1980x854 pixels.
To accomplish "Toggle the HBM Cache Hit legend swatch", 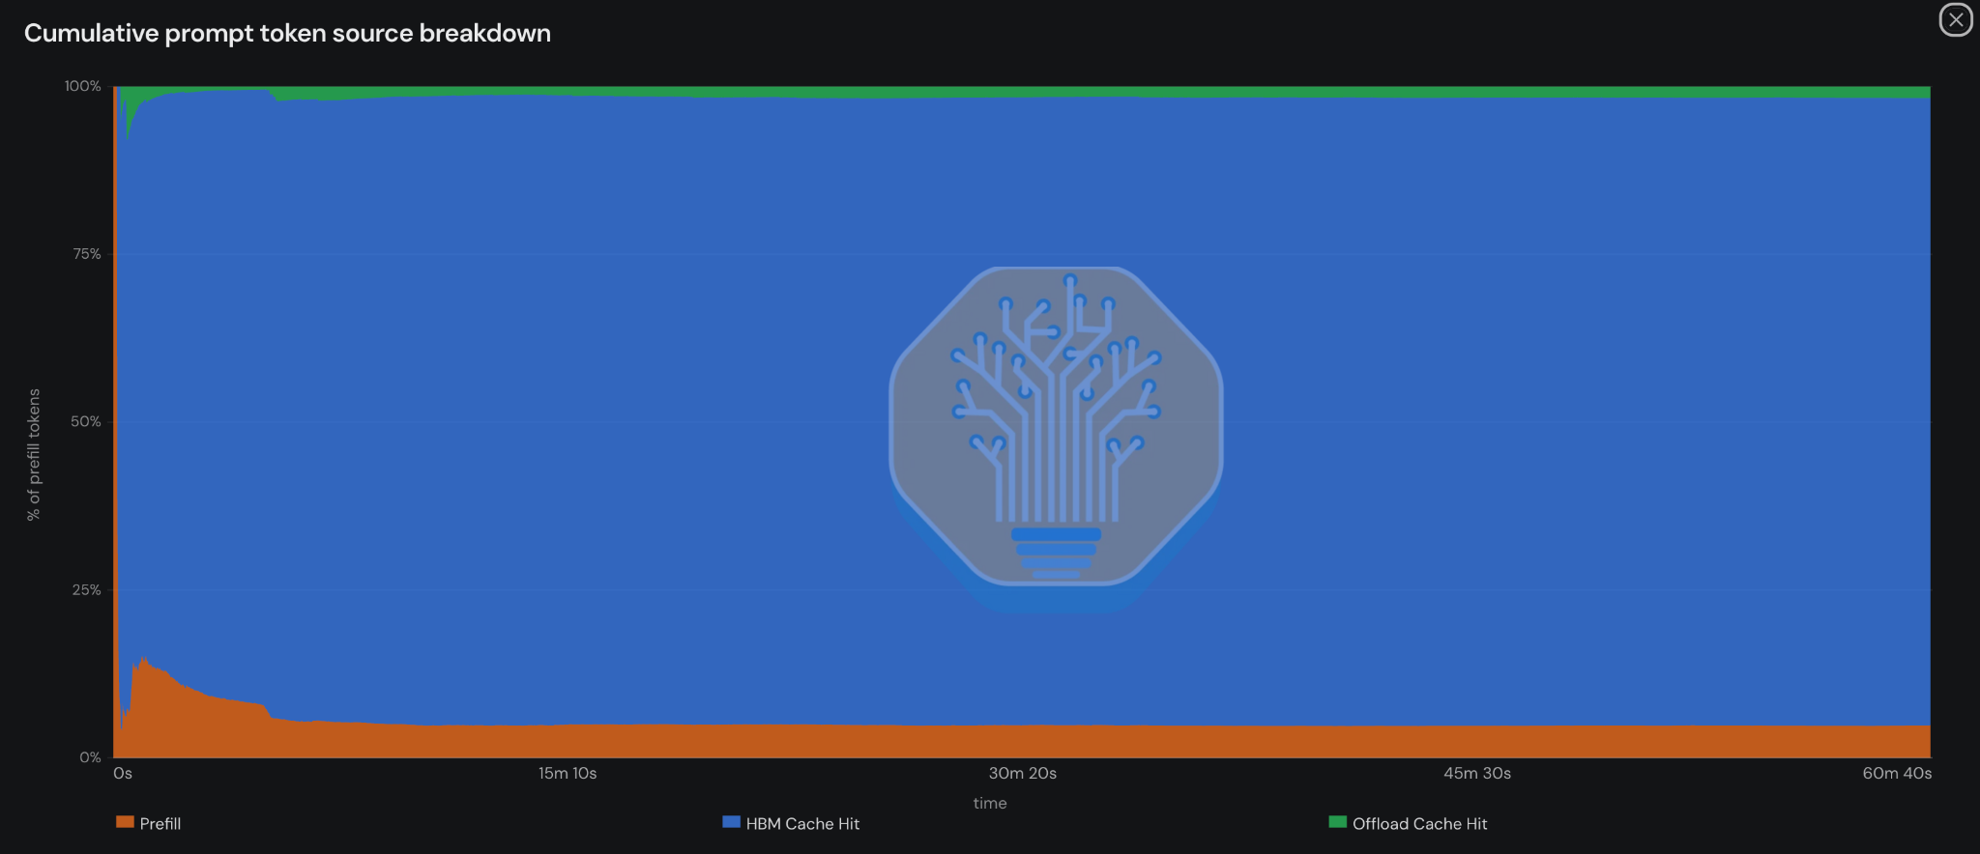I will tap(731, 822).
